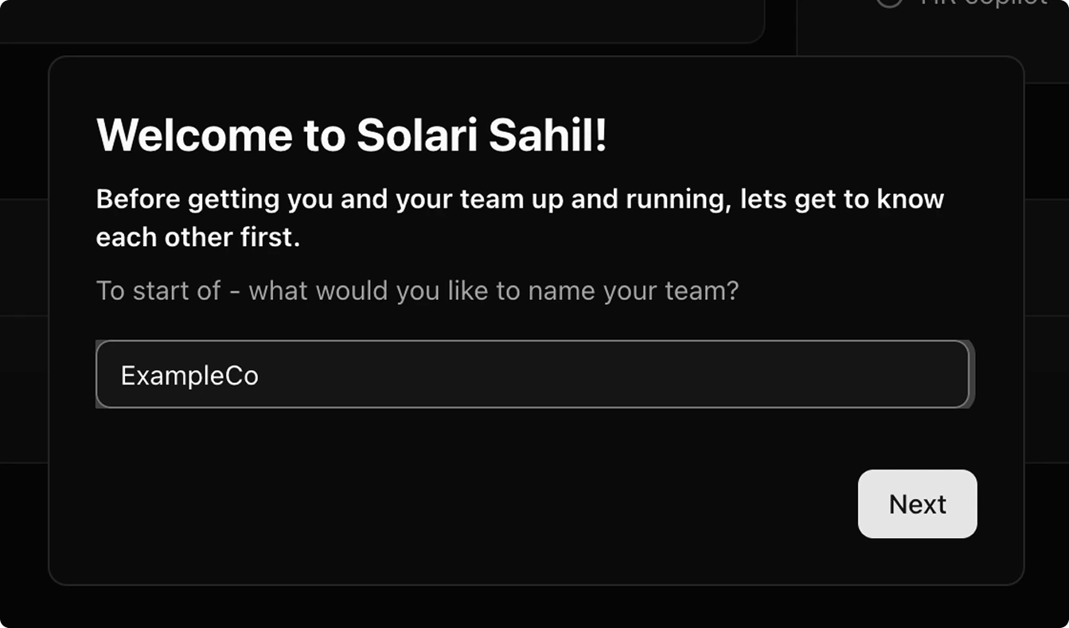Click the team name question text
Viewport: 1069px width, 628px height.
tap(417, 290)
